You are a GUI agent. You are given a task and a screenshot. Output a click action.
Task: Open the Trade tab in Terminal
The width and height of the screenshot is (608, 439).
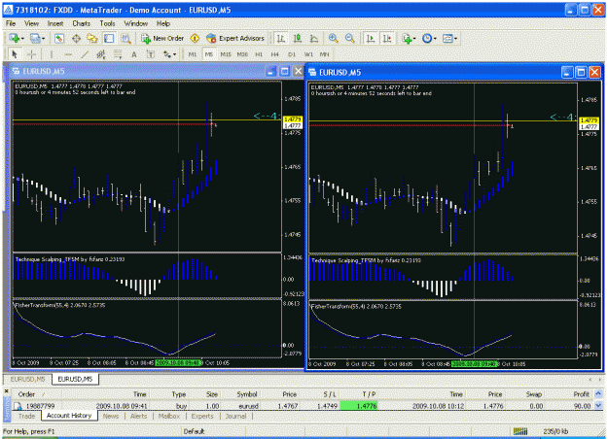pos(27,416)
